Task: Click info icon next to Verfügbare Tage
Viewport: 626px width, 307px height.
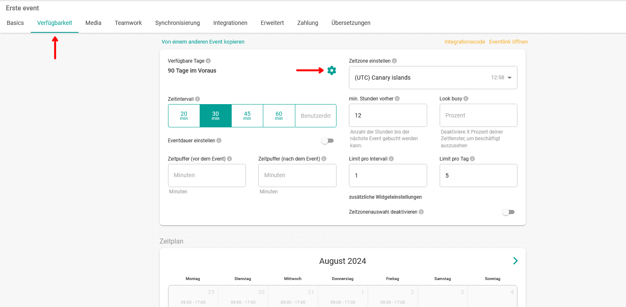Action: pyautogui.click(x=208, y=61)
